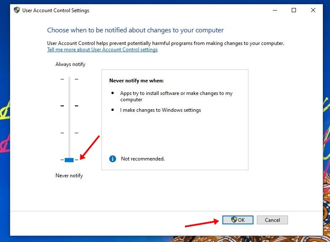Click the OK button with shield
The width and height of the screenshot is (330, 242).
[238, 220]
